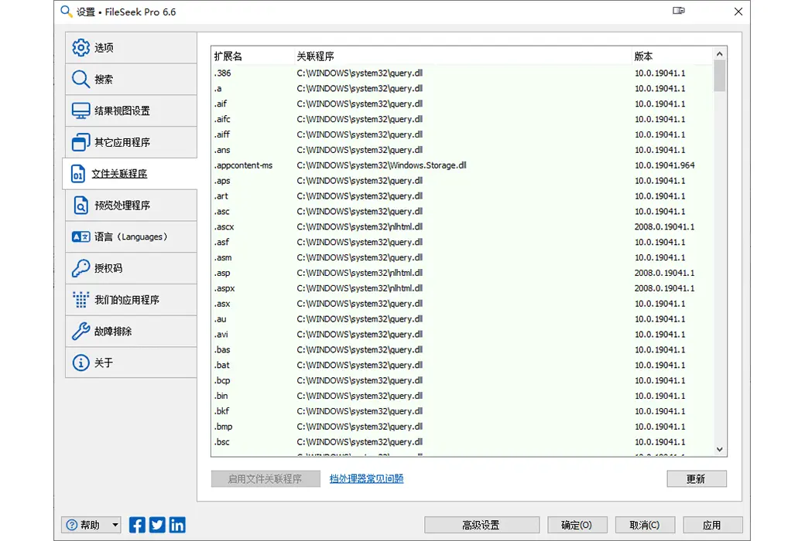Viewport: 805px width, 541px height.
Task: Open the 故障排除 wrench icon
Action: [80, 332]
